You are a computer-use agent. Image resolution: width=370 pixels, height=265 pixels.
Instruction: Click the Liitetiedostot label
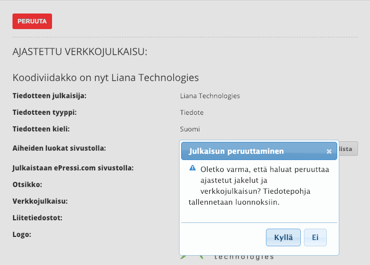[x=37, y=218]
